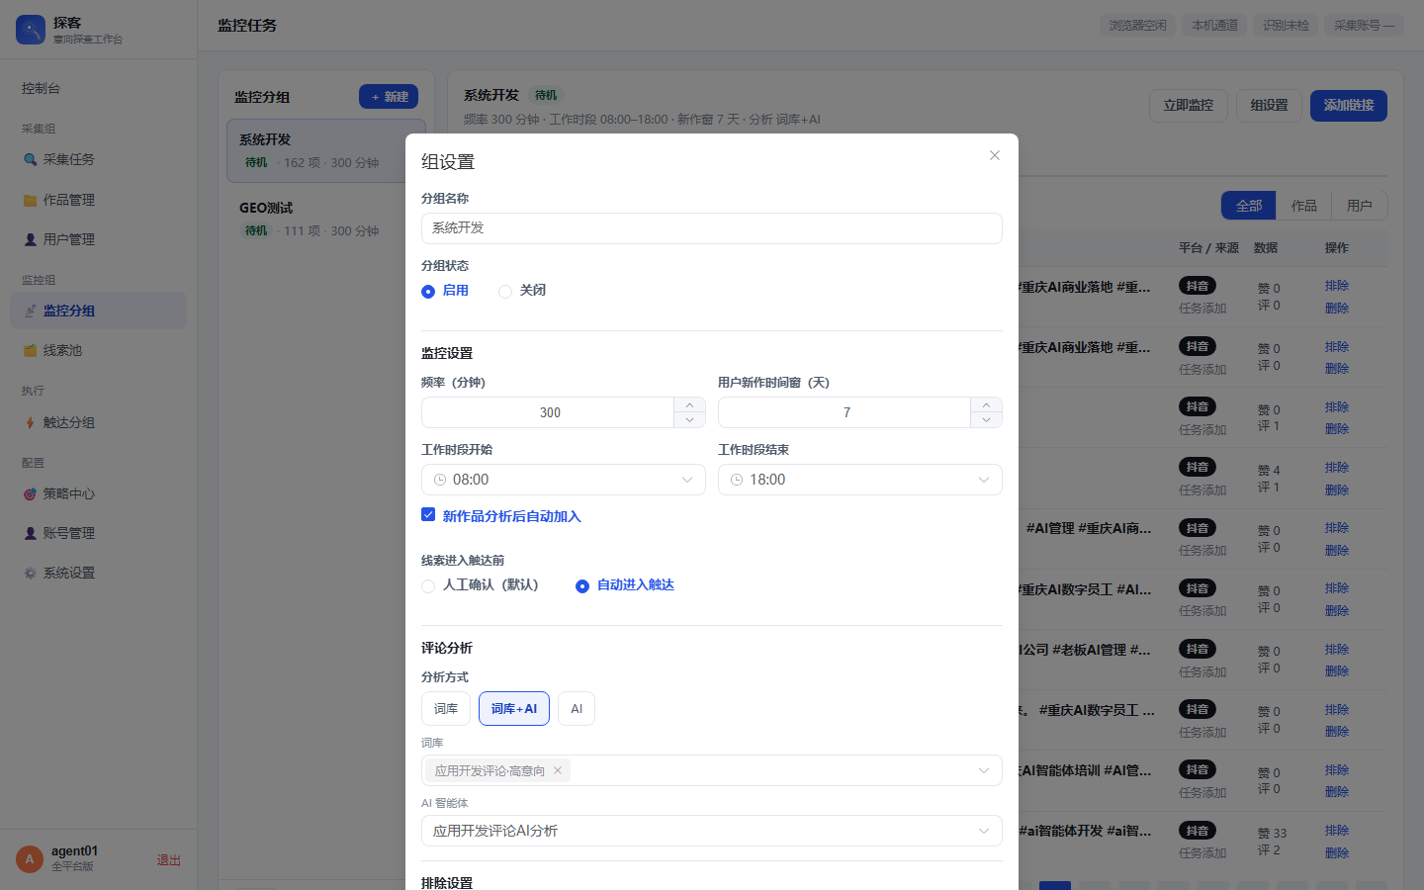Click the 触达分组 lightning icon
This screenshot has width=1424, height=890.
coord(30,422)
